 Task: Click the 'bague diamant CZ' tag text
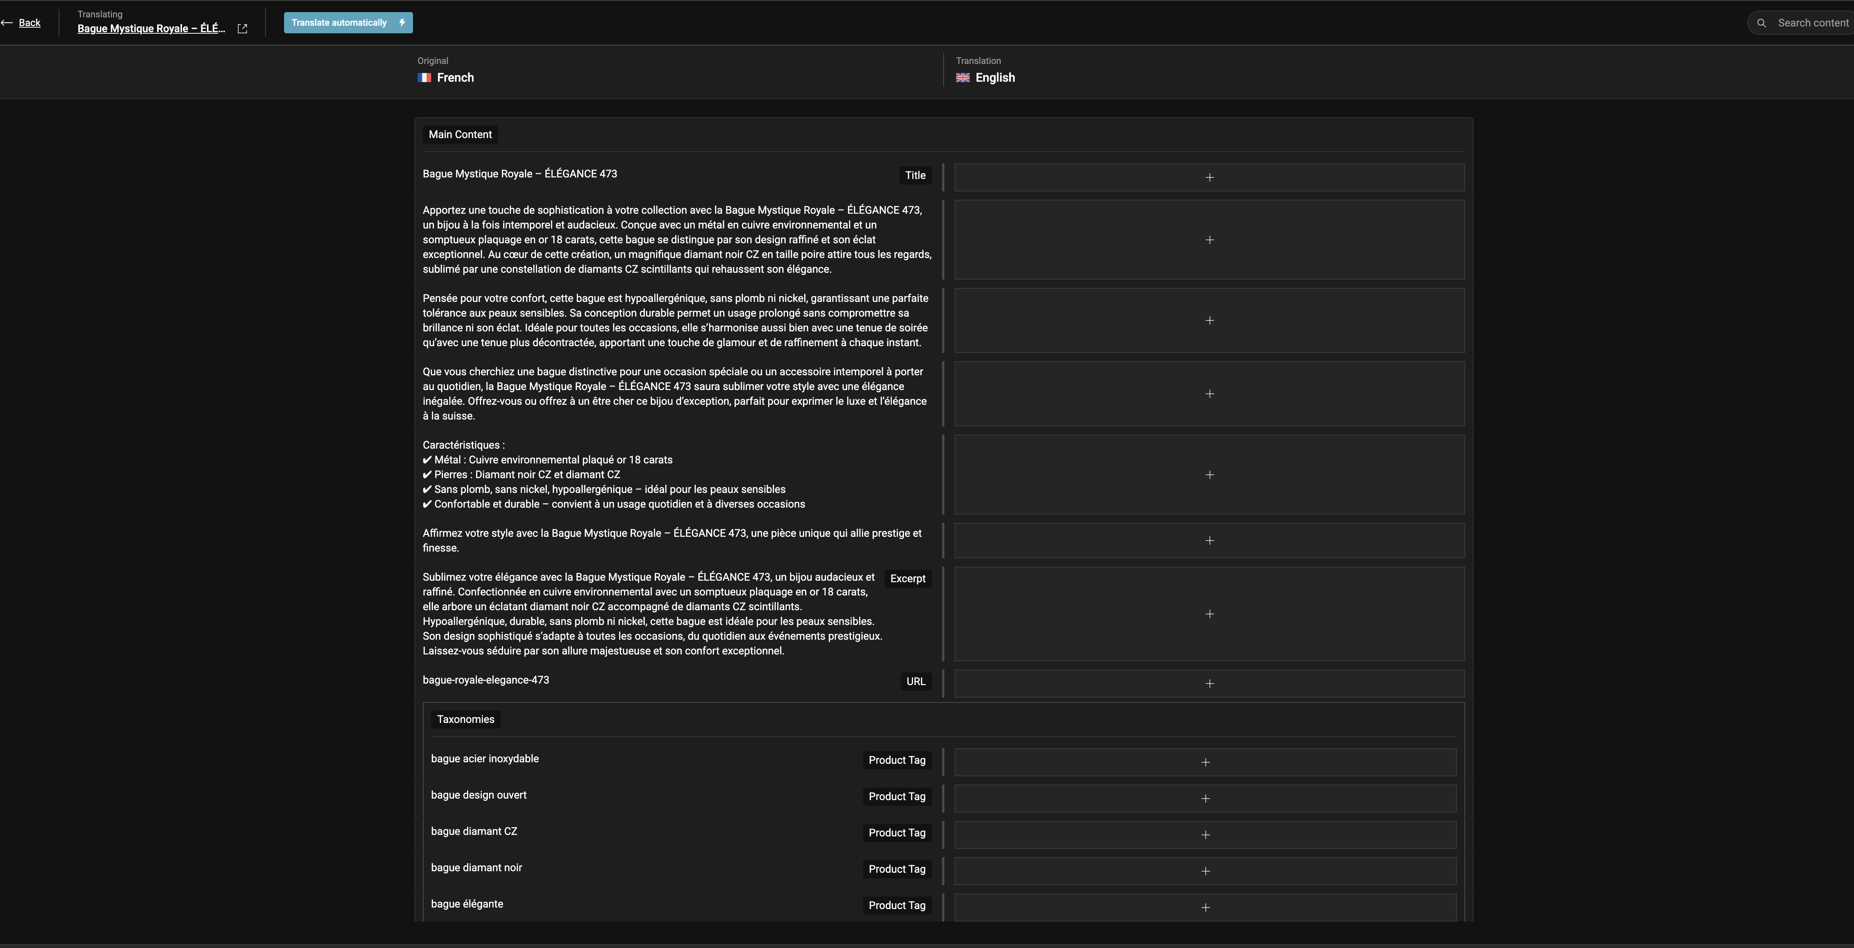click(x=474, y=831)
